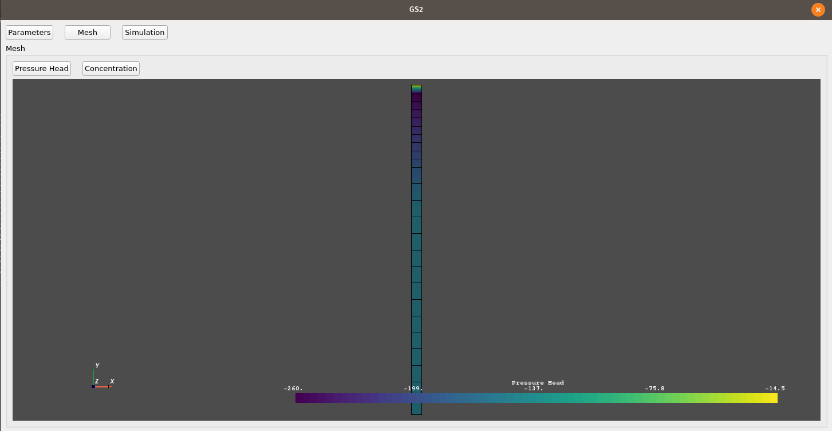Image resolution: width=832 pixels, height=431 pixels.
Task: Display the Concentration field
Action: [111, 69]
